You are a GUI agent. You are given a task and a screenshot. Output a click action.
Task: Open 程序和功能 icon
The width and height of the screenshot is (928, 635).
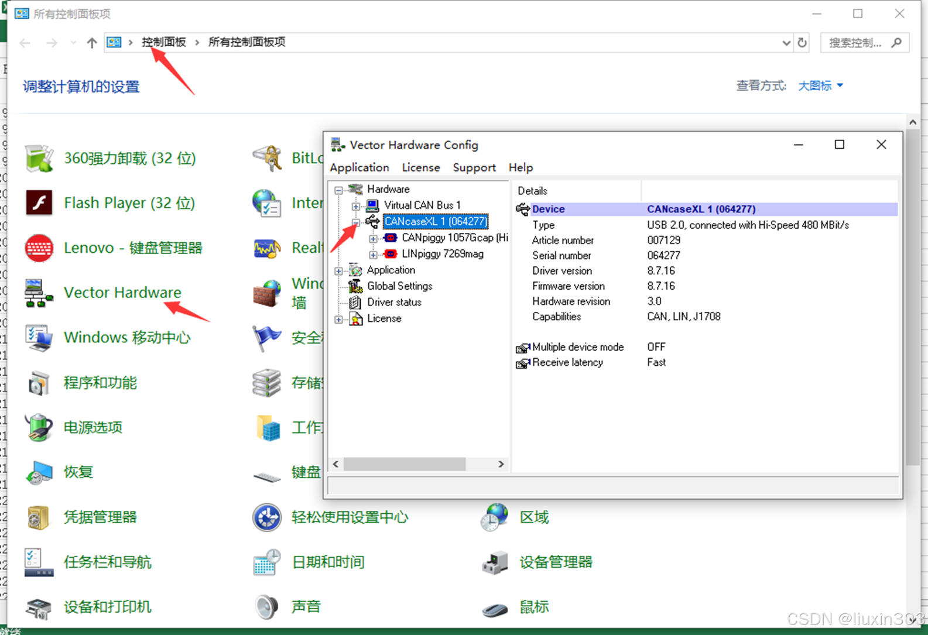coord(39,383)
